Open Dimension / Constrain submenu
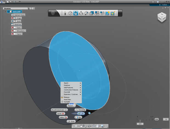 coord(71,94)
